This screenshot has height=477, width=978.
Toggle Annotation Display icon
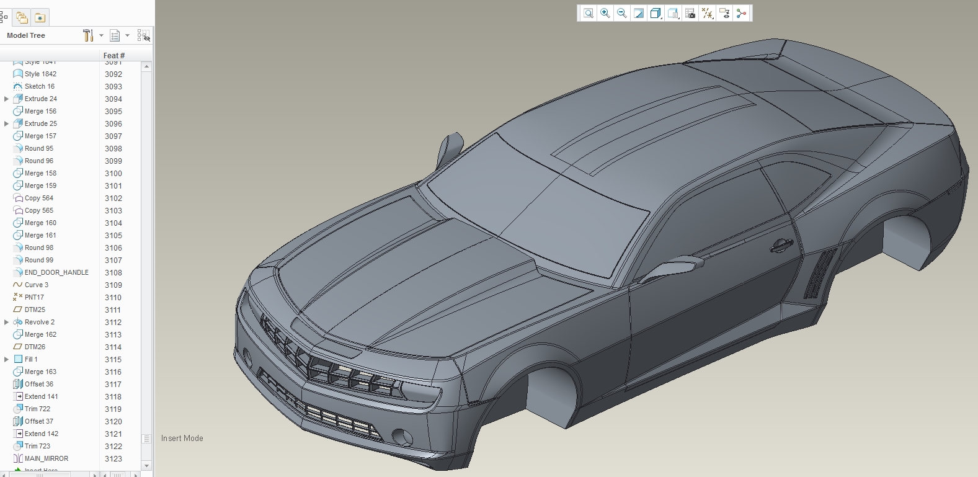724,13
